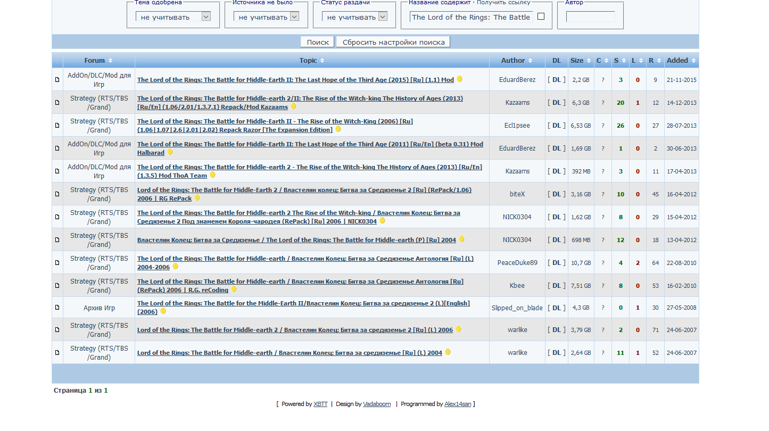Open Vadaboom designer footer link

pos(377,404)
